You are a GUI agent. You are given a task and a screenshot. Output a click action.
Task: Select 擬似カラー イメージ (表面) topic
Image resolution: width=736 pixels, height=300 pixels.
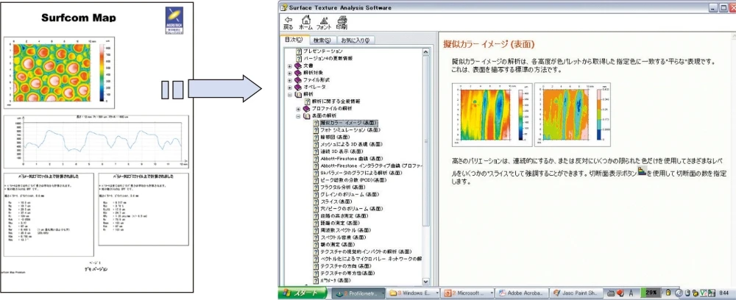[x=349, y=123]
